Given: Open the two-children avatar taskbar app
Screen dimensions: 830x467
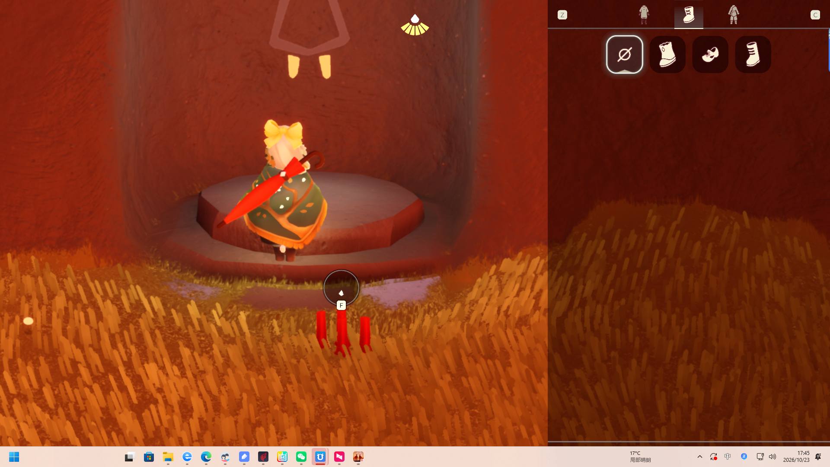Looking at the screenshot, I should (225, 457).
